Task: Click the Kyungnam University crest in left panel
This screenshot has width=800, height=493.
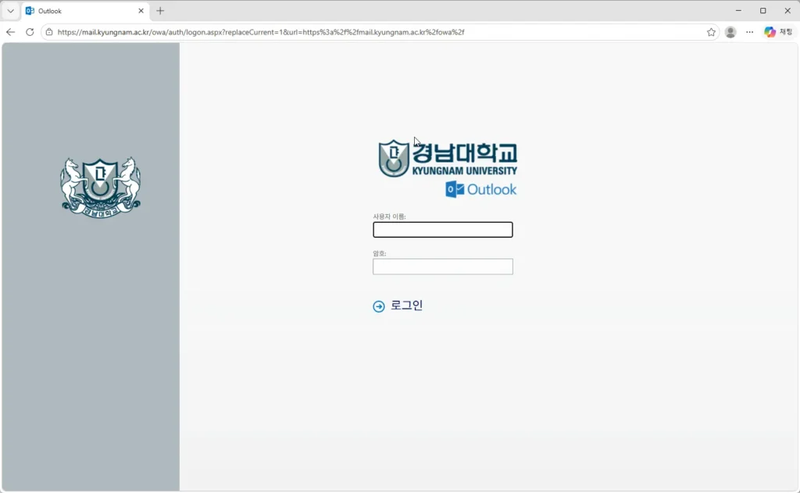Action: 102,185
